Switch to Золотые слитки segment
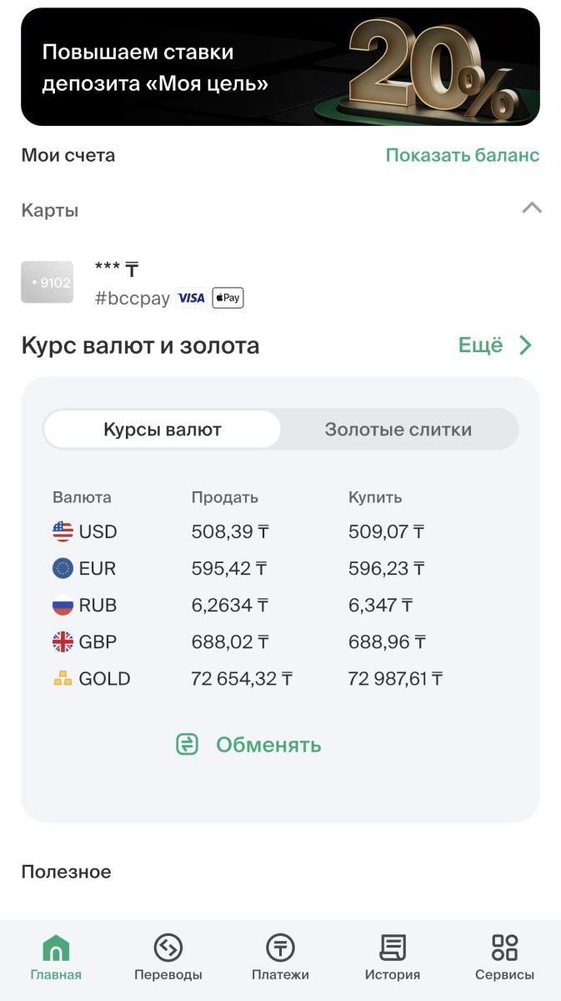561x1001 pixels. (x=398, y=430)
